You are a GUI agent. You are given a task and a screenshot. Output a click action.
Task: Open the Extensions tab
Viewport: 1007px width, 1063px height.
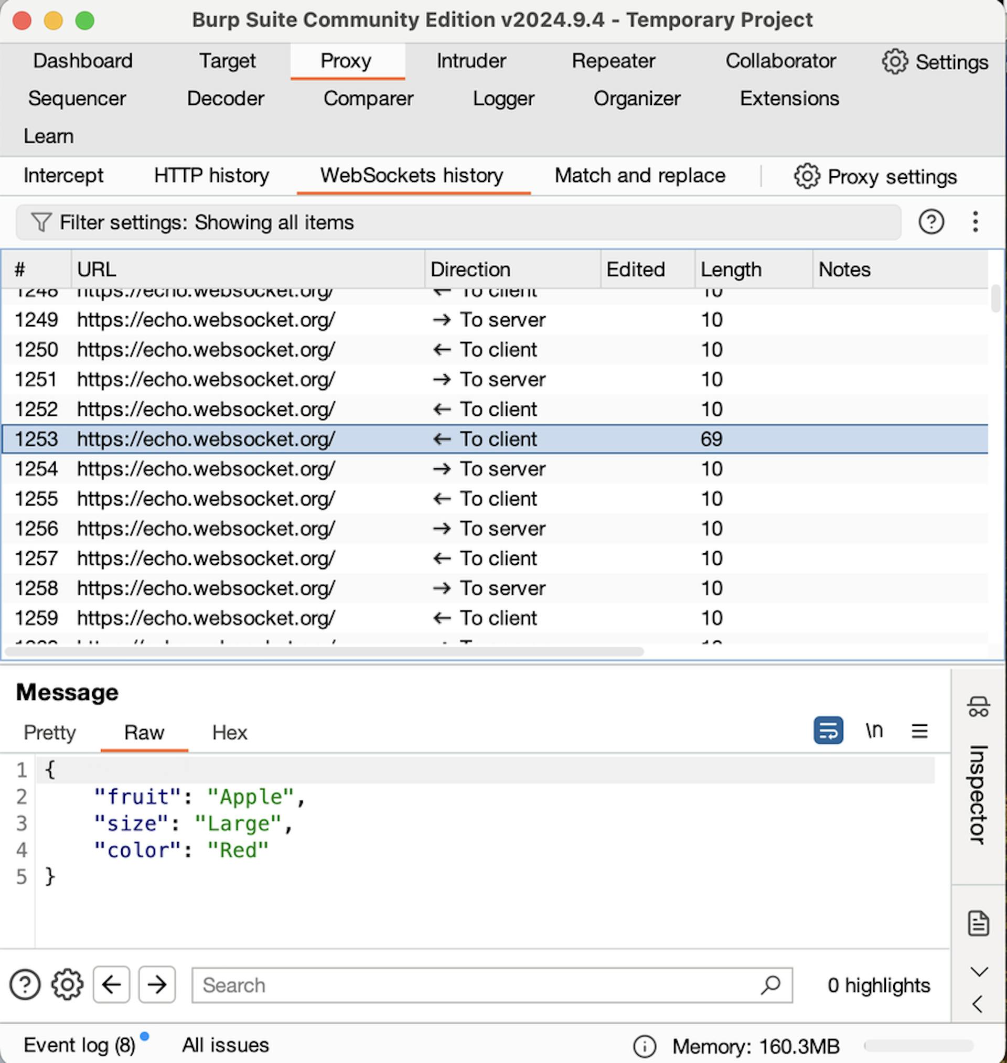click(790, 98)
